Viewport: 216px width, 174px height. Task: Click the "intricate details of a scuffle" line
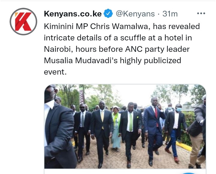(x=118, y=38)
